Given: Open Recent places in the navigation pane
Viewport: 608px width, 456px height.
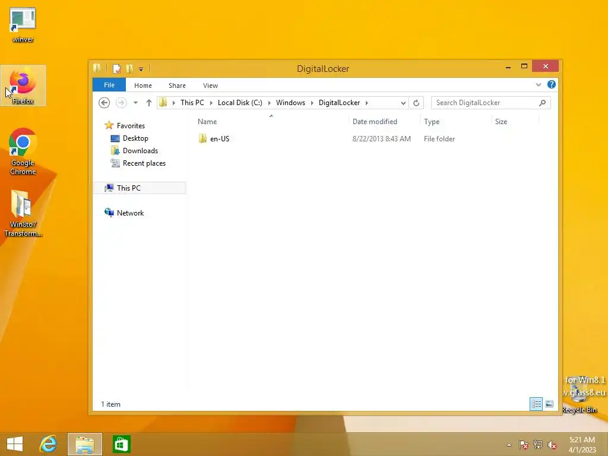Looking at the screenshot, I should 138,163.
